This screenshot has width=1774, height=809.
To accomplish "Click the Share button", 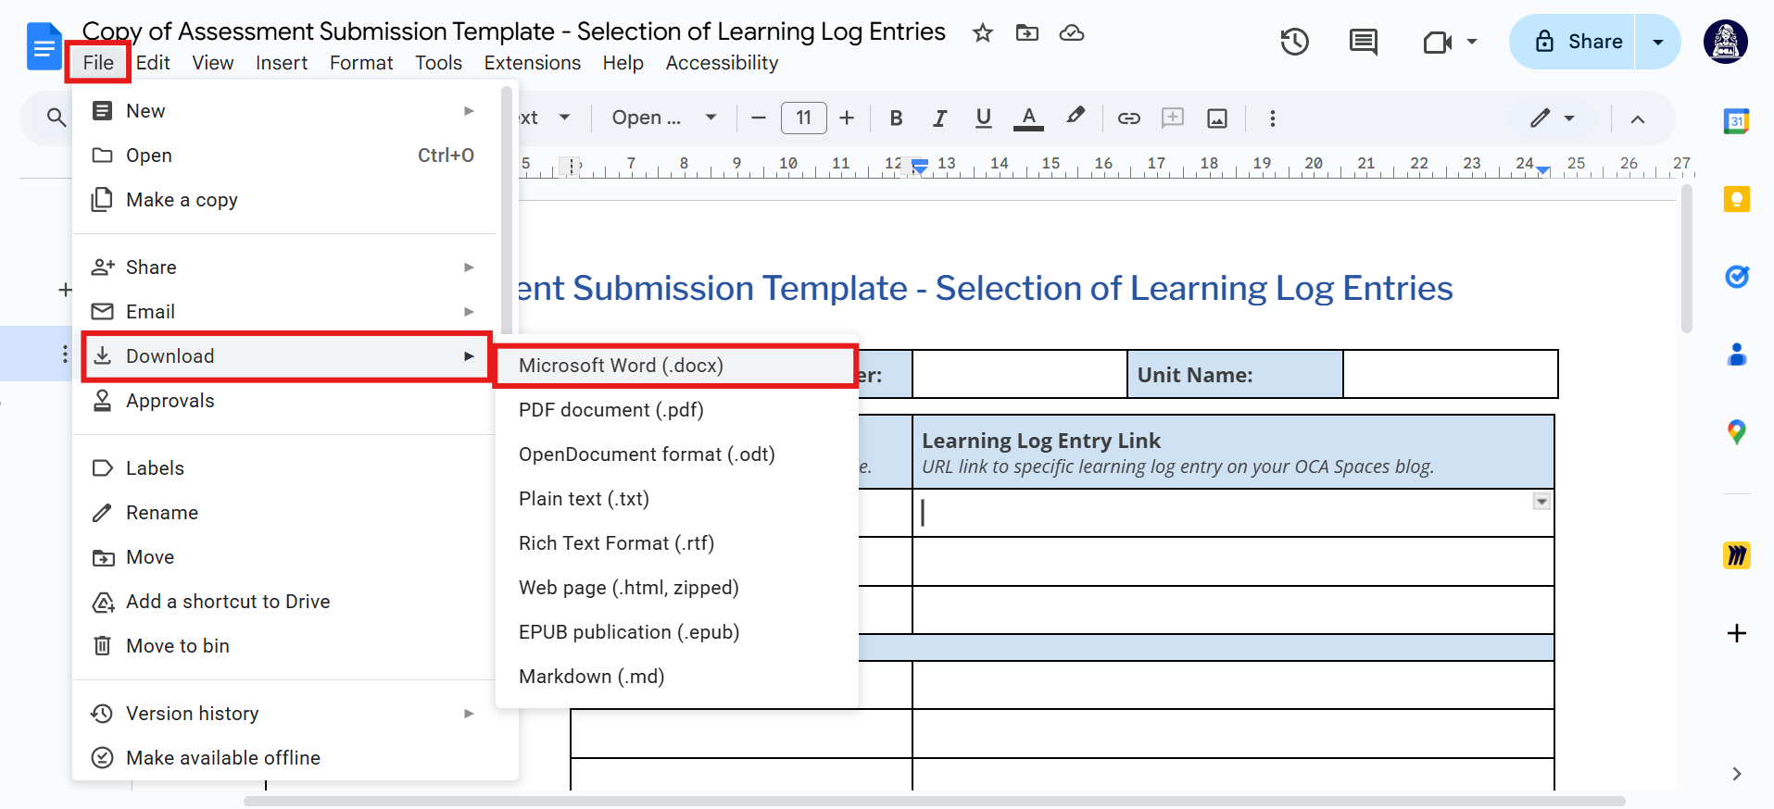I will pyautogui.click(x=1572, y=42).
